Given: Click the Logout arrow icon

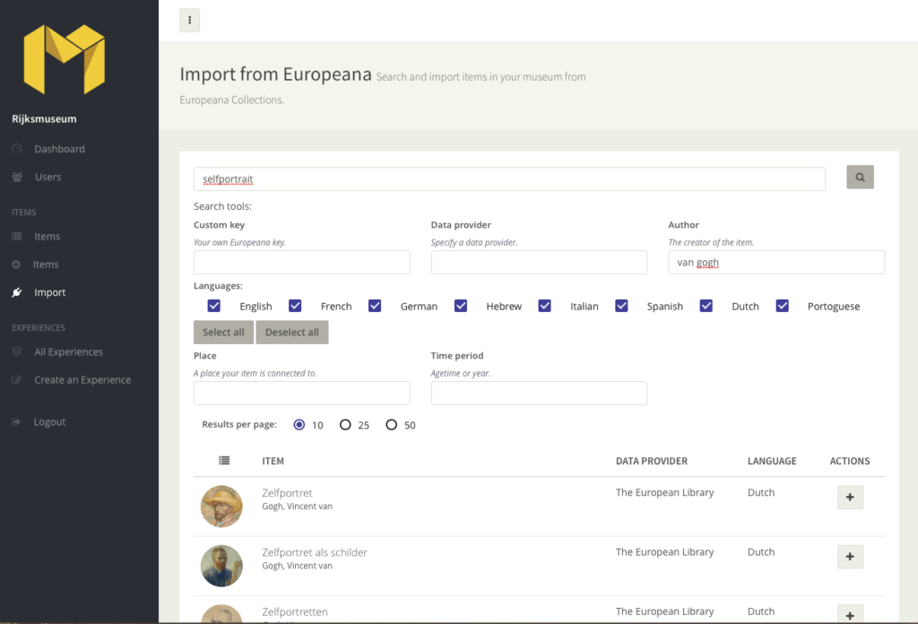Looking at the screenshot, I should coord(16,421).
